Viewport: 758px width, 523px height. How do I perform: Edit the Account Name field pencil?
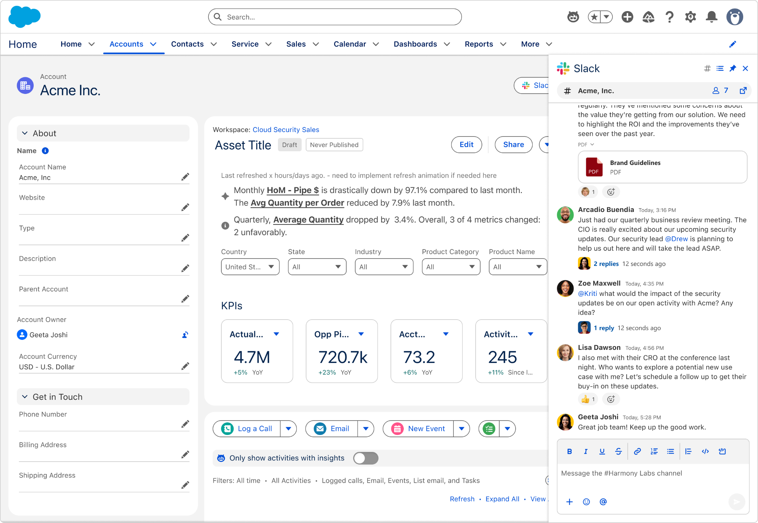[x=185, y=177]
